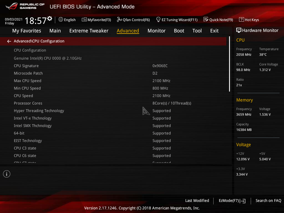
Task: Open the My Favorites tab
Action: [x=27, y=31]
